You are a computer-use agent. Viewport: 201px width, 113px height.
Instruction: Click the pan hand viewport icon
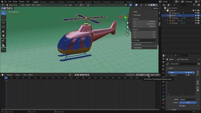[x=128, y=27]
